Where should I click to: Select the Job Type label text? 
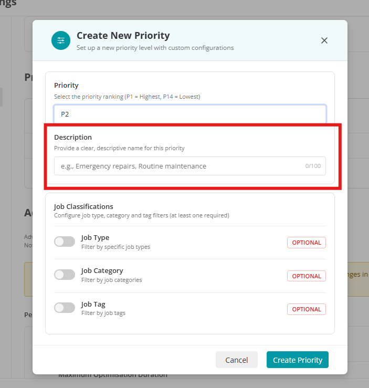coord(95,238)
